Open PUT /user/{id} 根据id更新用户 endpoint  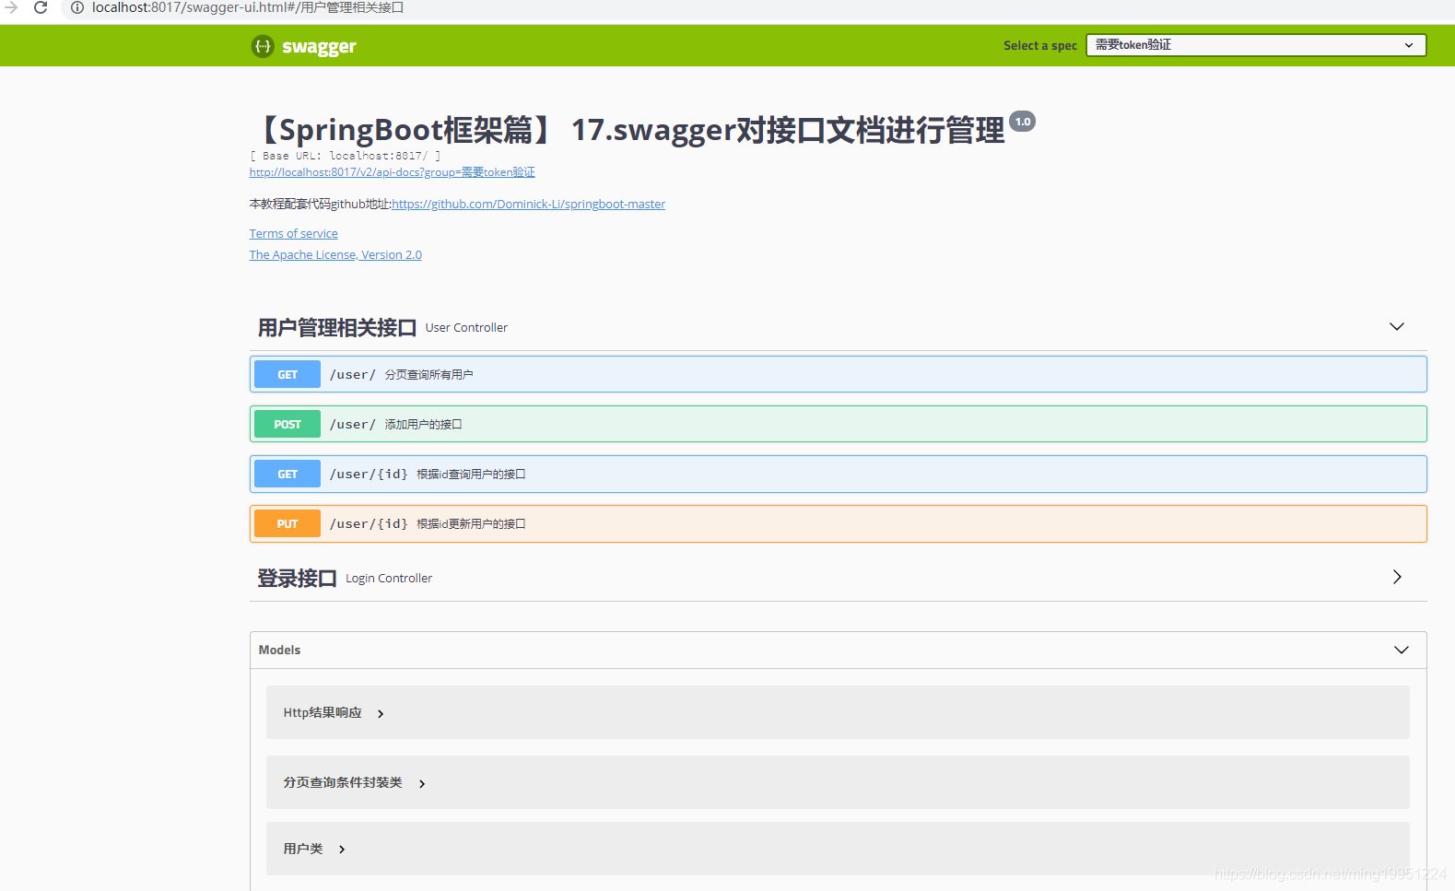(x=838, y=524)
